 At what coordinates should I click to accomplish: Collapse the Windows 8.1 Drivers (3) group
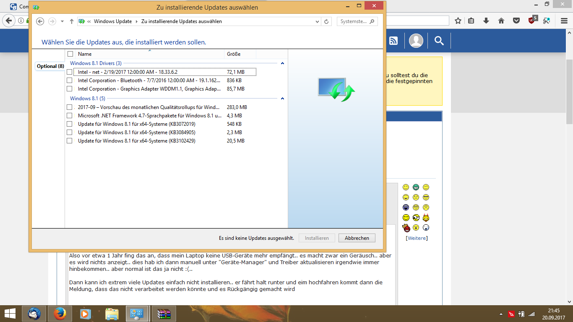[282, 63]
